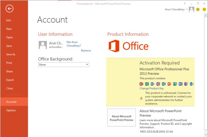This screenshot has width=208, height=137.
Task: Click the 'Product Information' heading
Action: pos(128,34)
